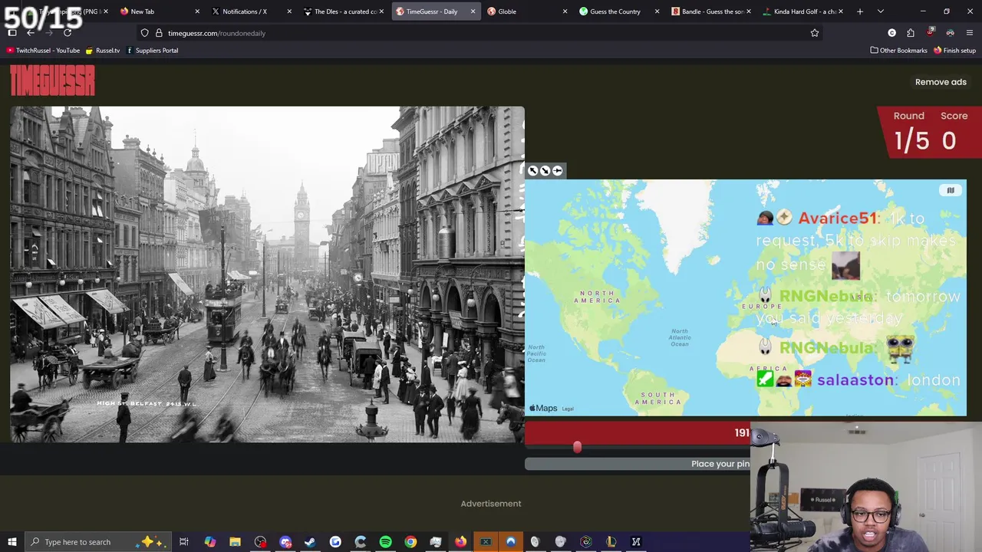Bookmark this page with the star icon

click(x=815, y=33)
